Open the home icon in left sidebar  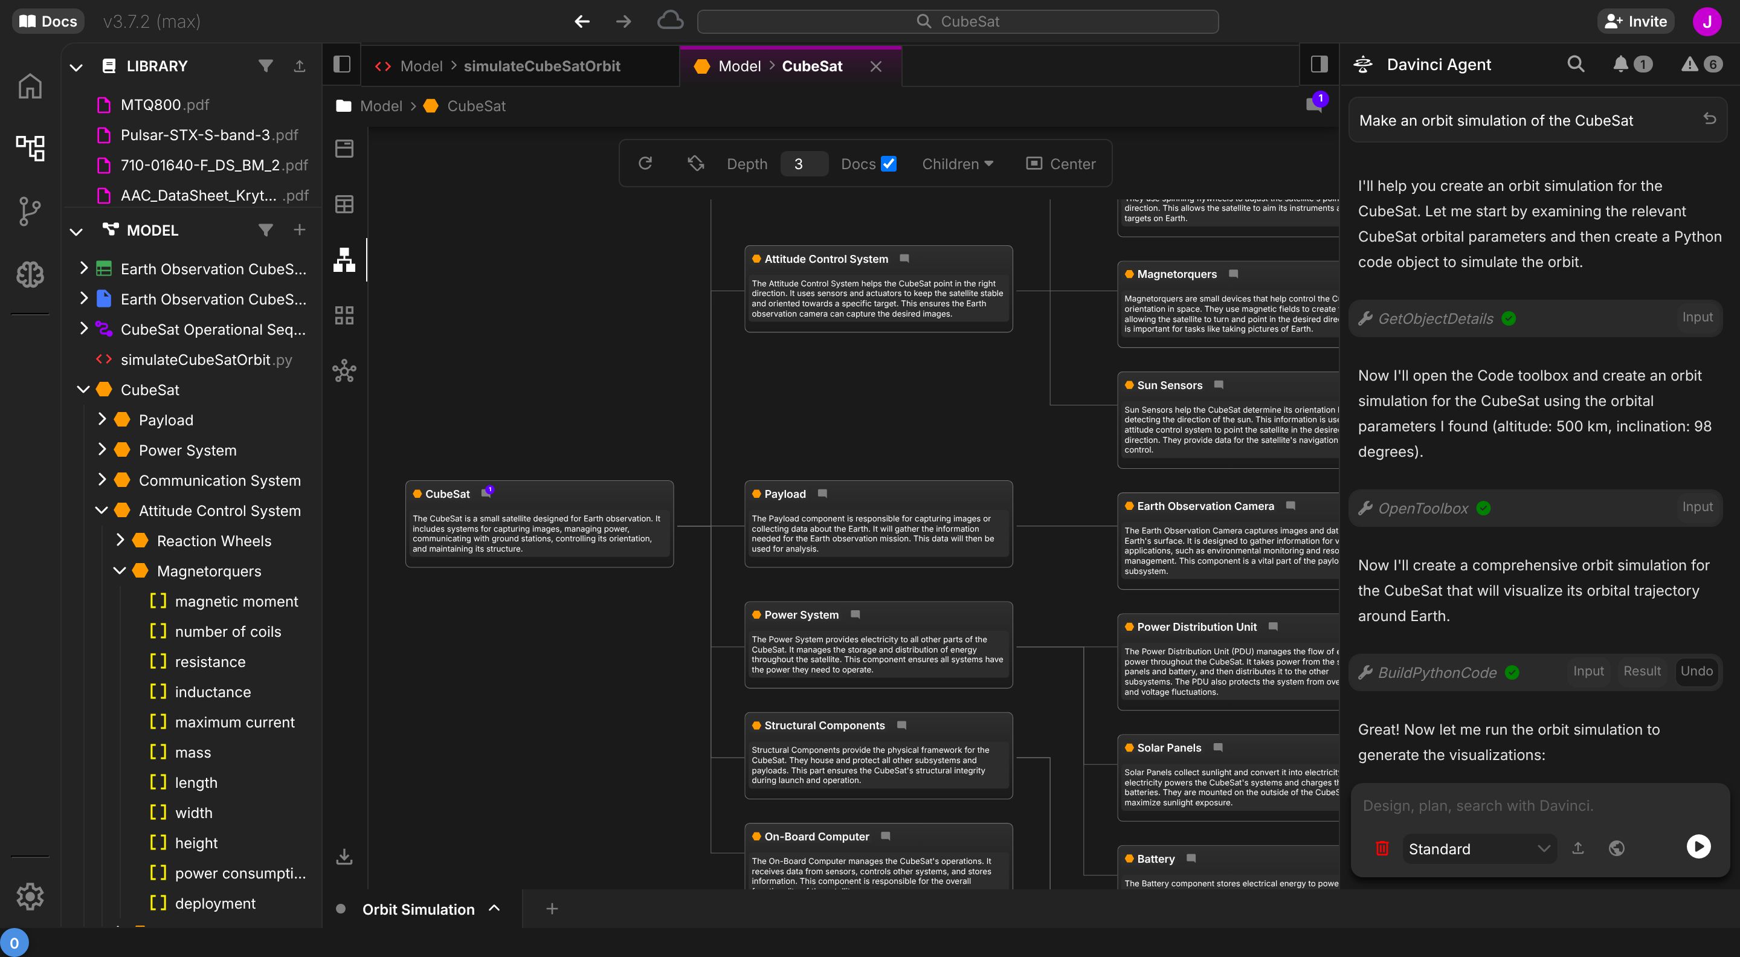click(30, 86)
